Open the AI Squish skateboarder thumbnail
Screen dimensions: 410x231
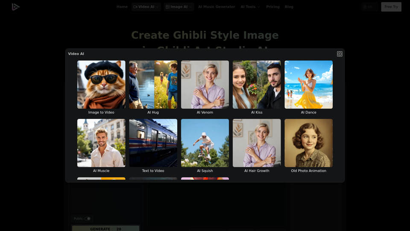click(x=205, y=143)
